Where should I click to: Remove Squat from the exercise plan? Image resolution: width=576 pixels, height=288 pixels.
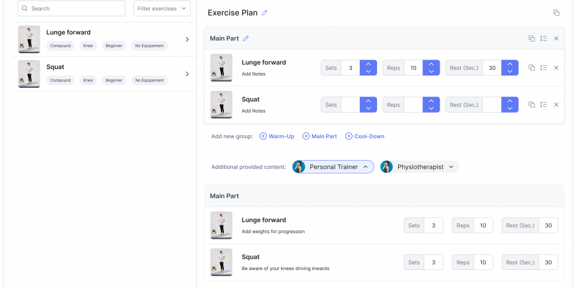click(x=556, y=105)
